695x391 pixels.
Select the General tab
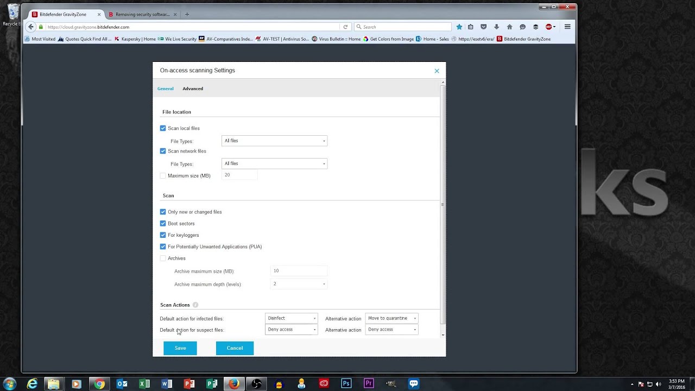coord(166,89)
